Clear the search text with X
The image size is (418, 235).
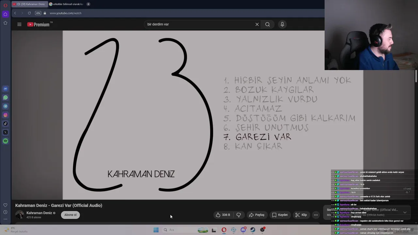[257, 24]
